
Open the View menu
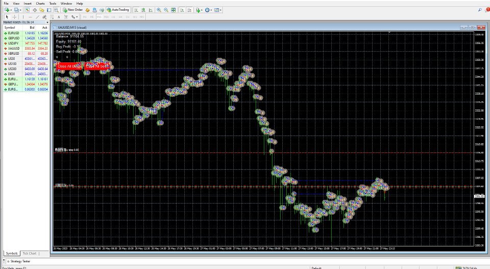click(x=16, y=4)
